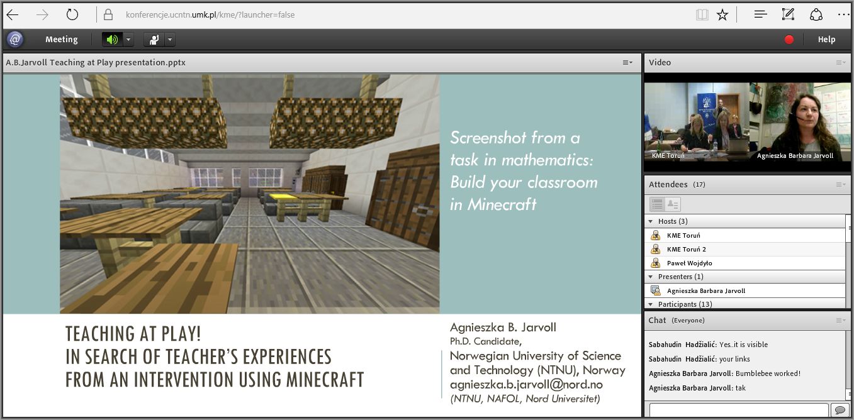Mute the green speaker audio button
854x420 pixels.
click(113, 40)
